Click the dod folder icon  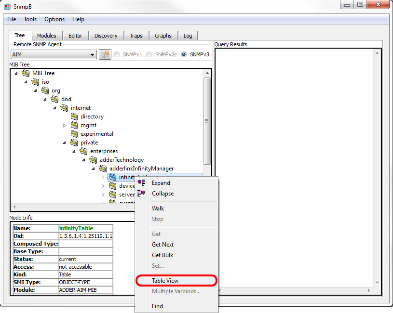(54, 99)
